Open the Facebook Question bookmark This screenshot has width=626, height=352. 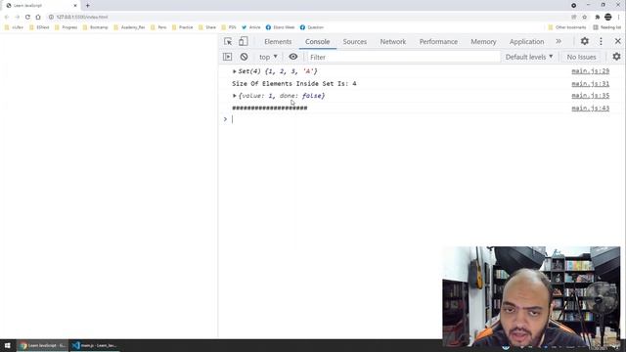[x=312, y=27]
